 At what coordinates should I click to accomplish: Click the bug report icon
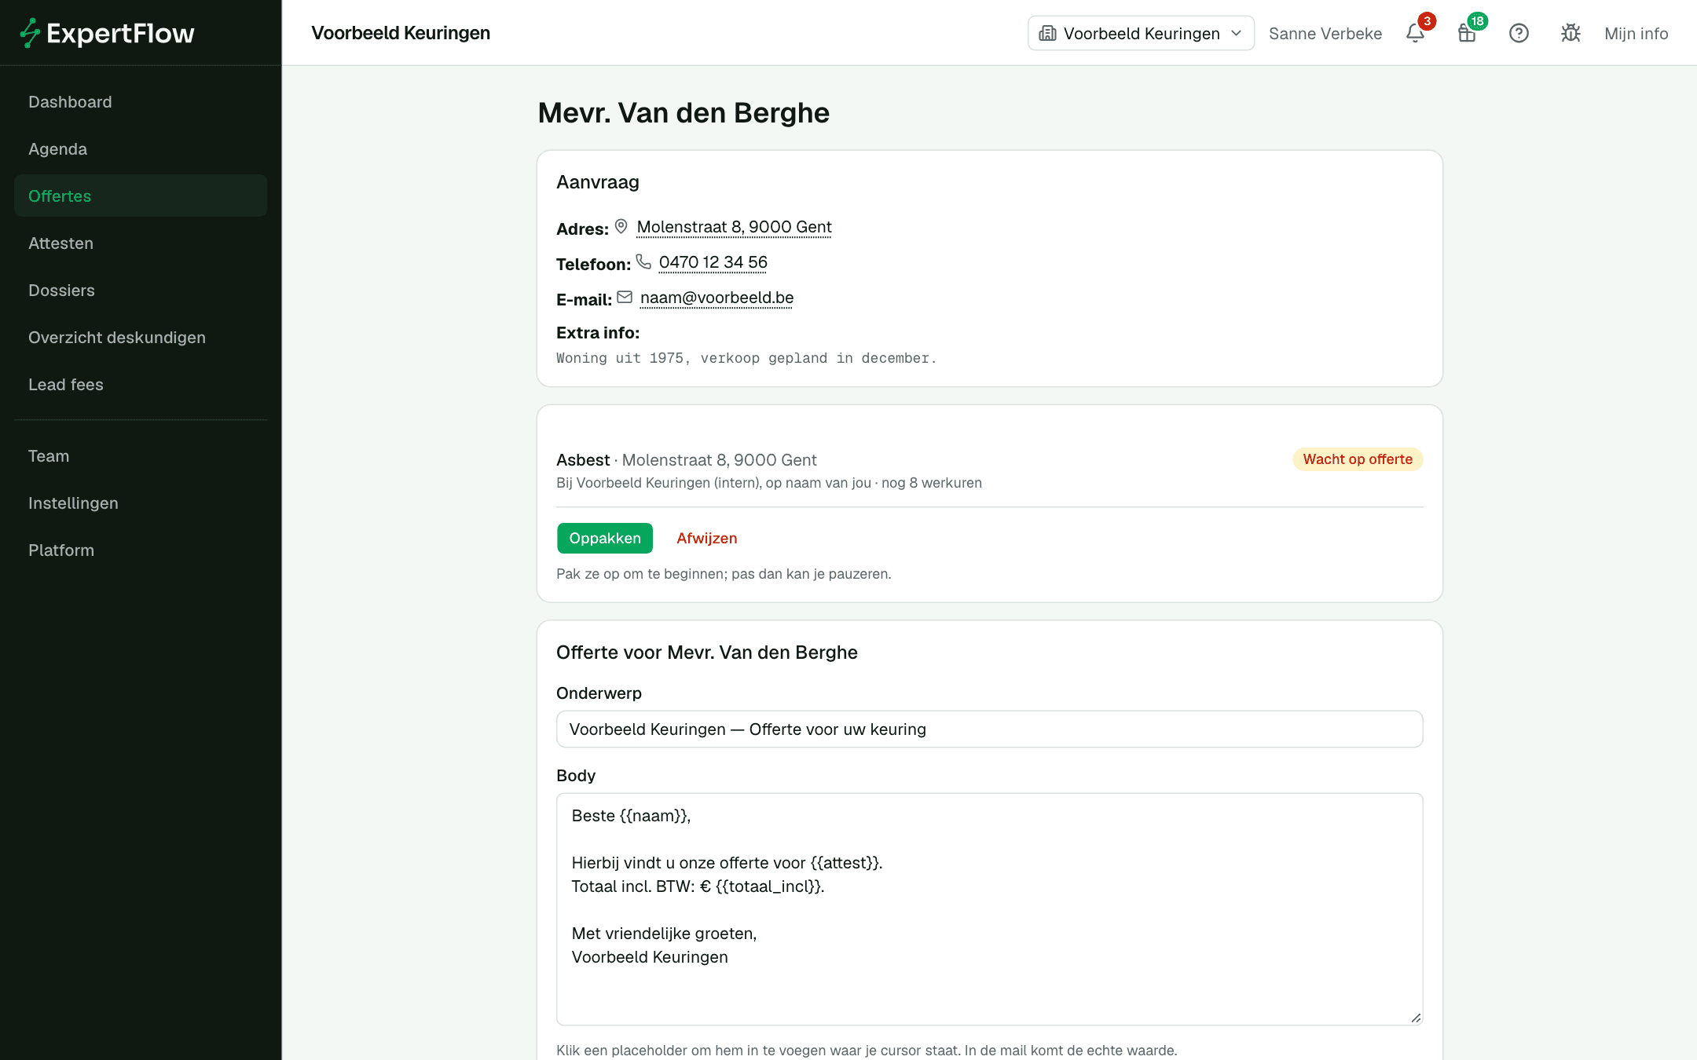coord(1571,33)
